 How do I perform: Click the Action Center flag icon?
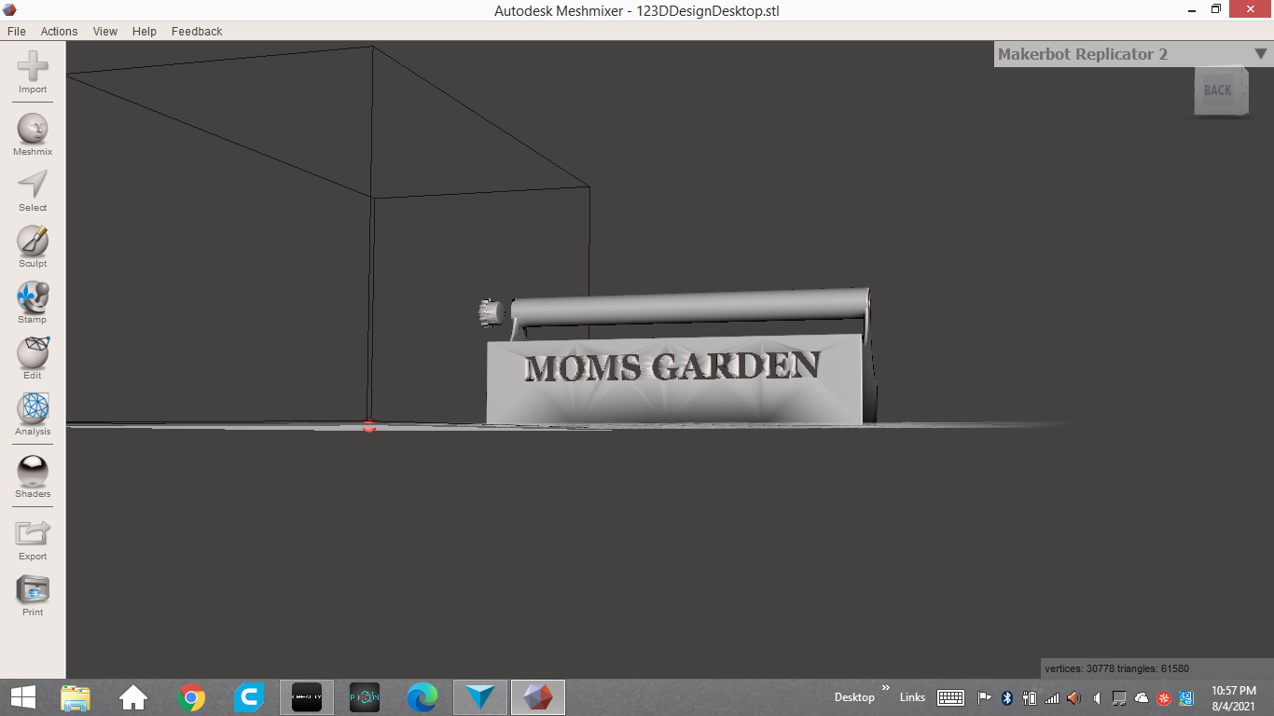pos(985,697)
